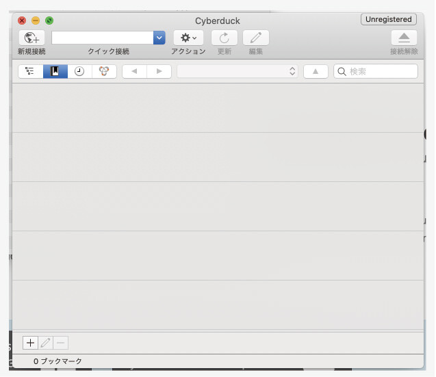The image size is (436, 377).
Task: Show the connection History view
Action: point(79,71)
